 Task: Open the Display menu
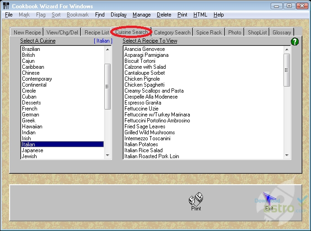pyautogui.click(x=118, y=15)
